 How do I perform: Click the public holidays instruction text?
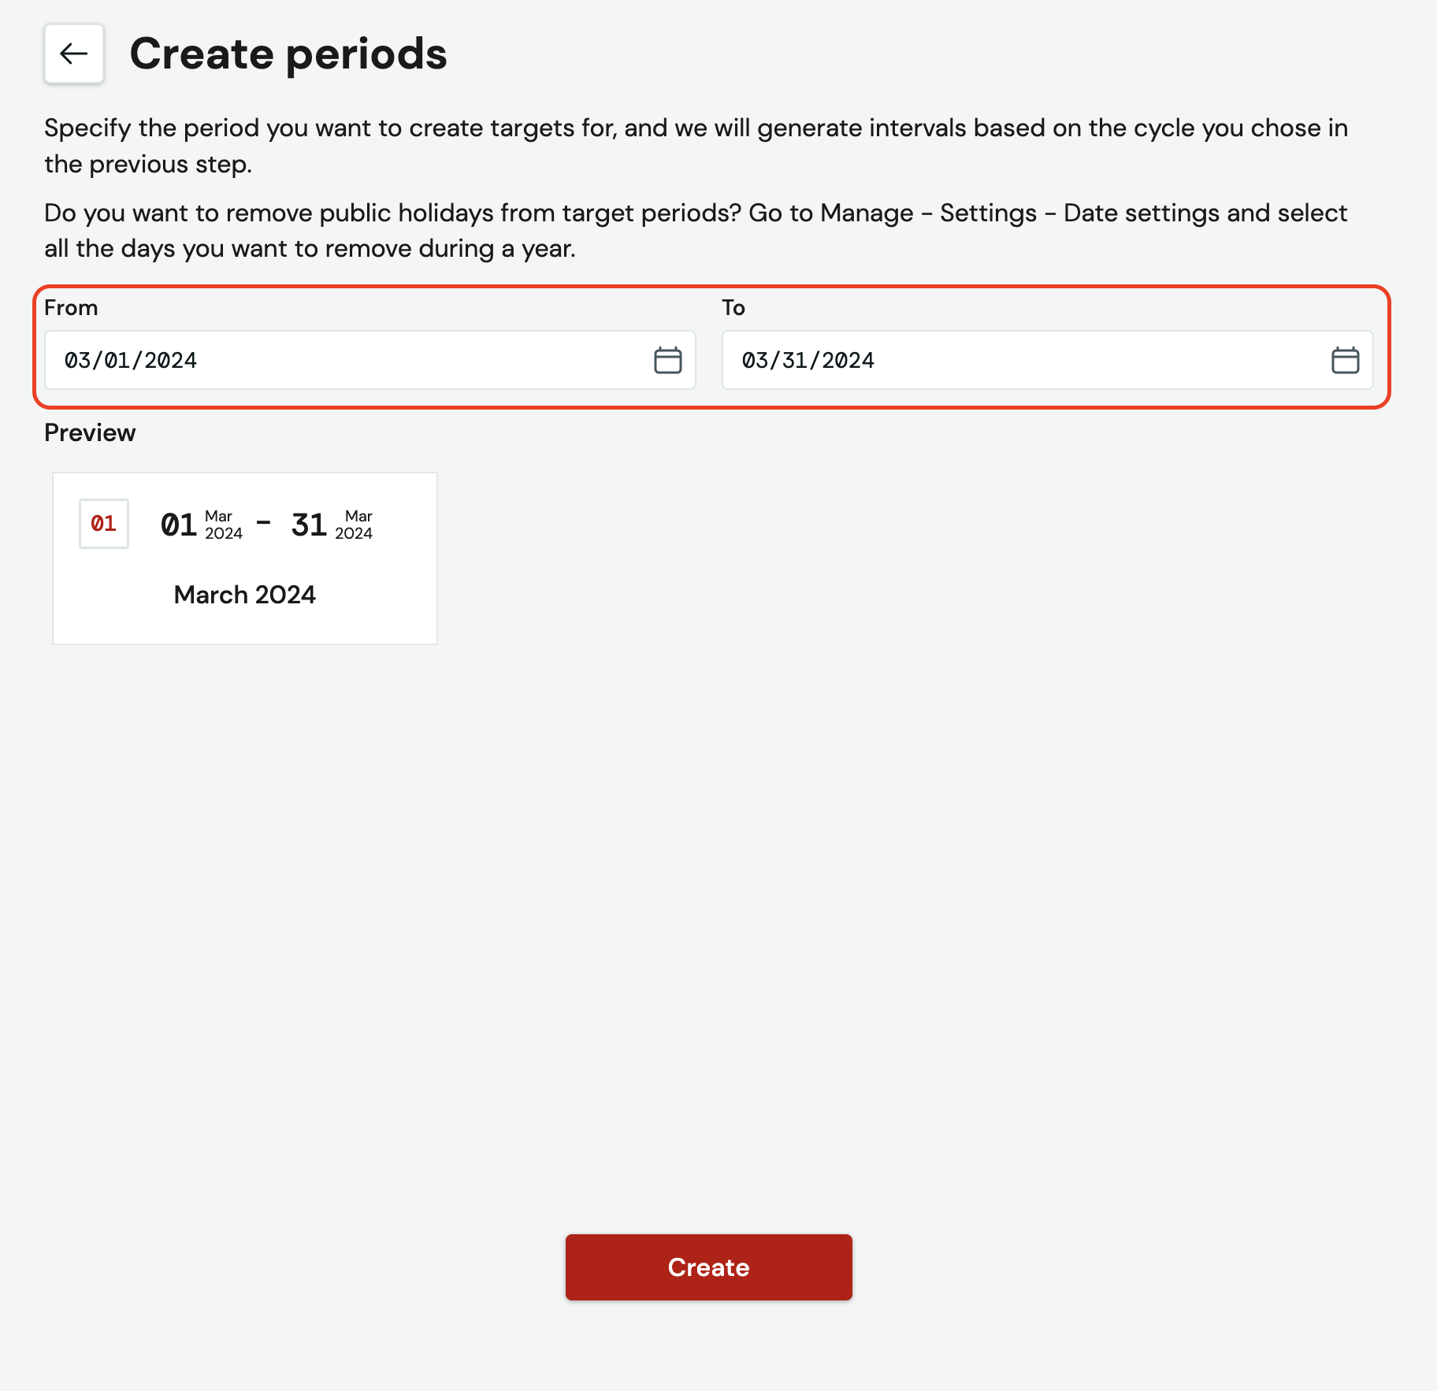(696, 231)
